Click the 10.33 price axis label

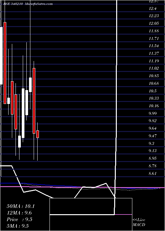pos(154,98)
